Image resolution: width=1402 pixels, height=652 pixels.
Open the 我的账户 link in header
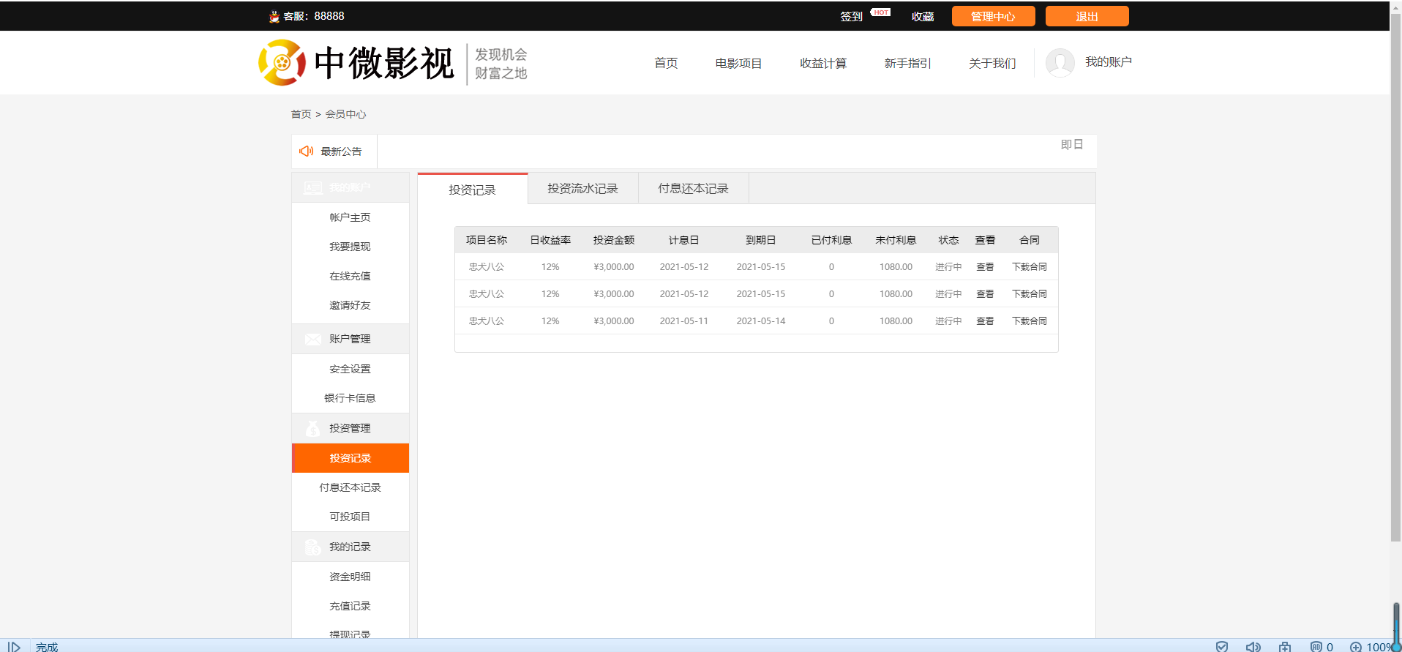click(1109, 62)
